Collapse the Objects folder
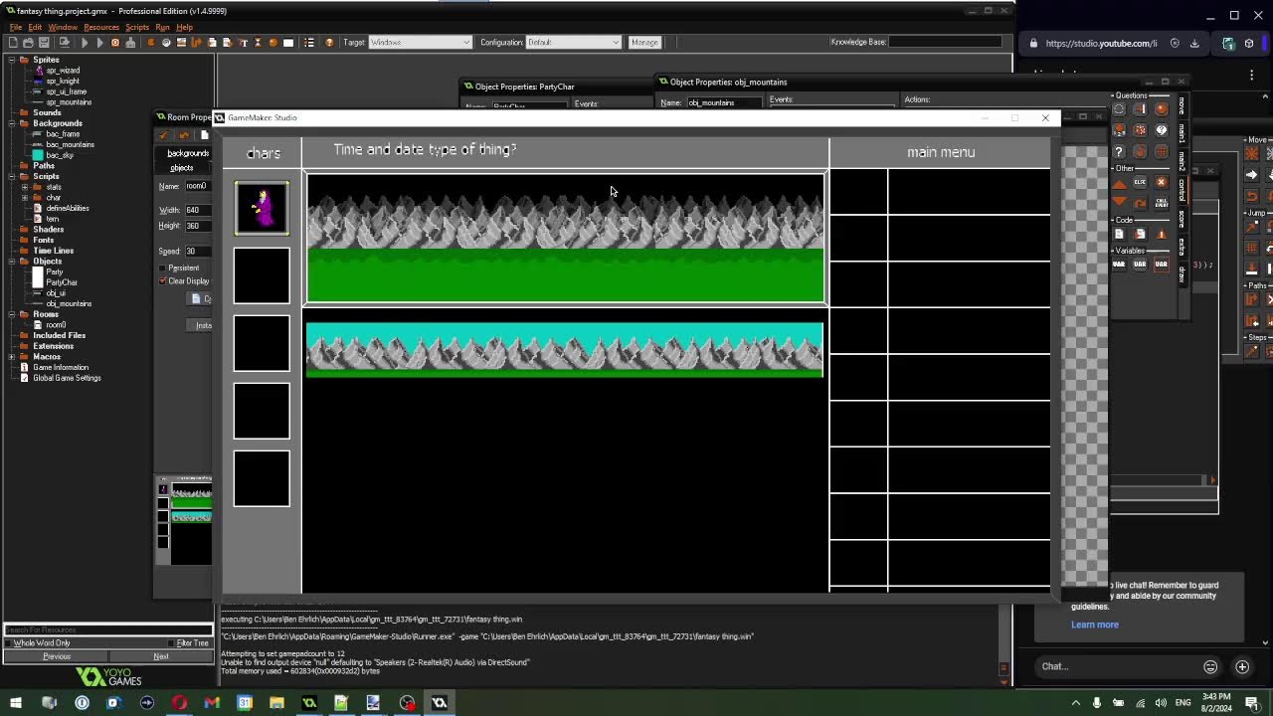This screenshot has height=716, width=1273. pos(13,262)
